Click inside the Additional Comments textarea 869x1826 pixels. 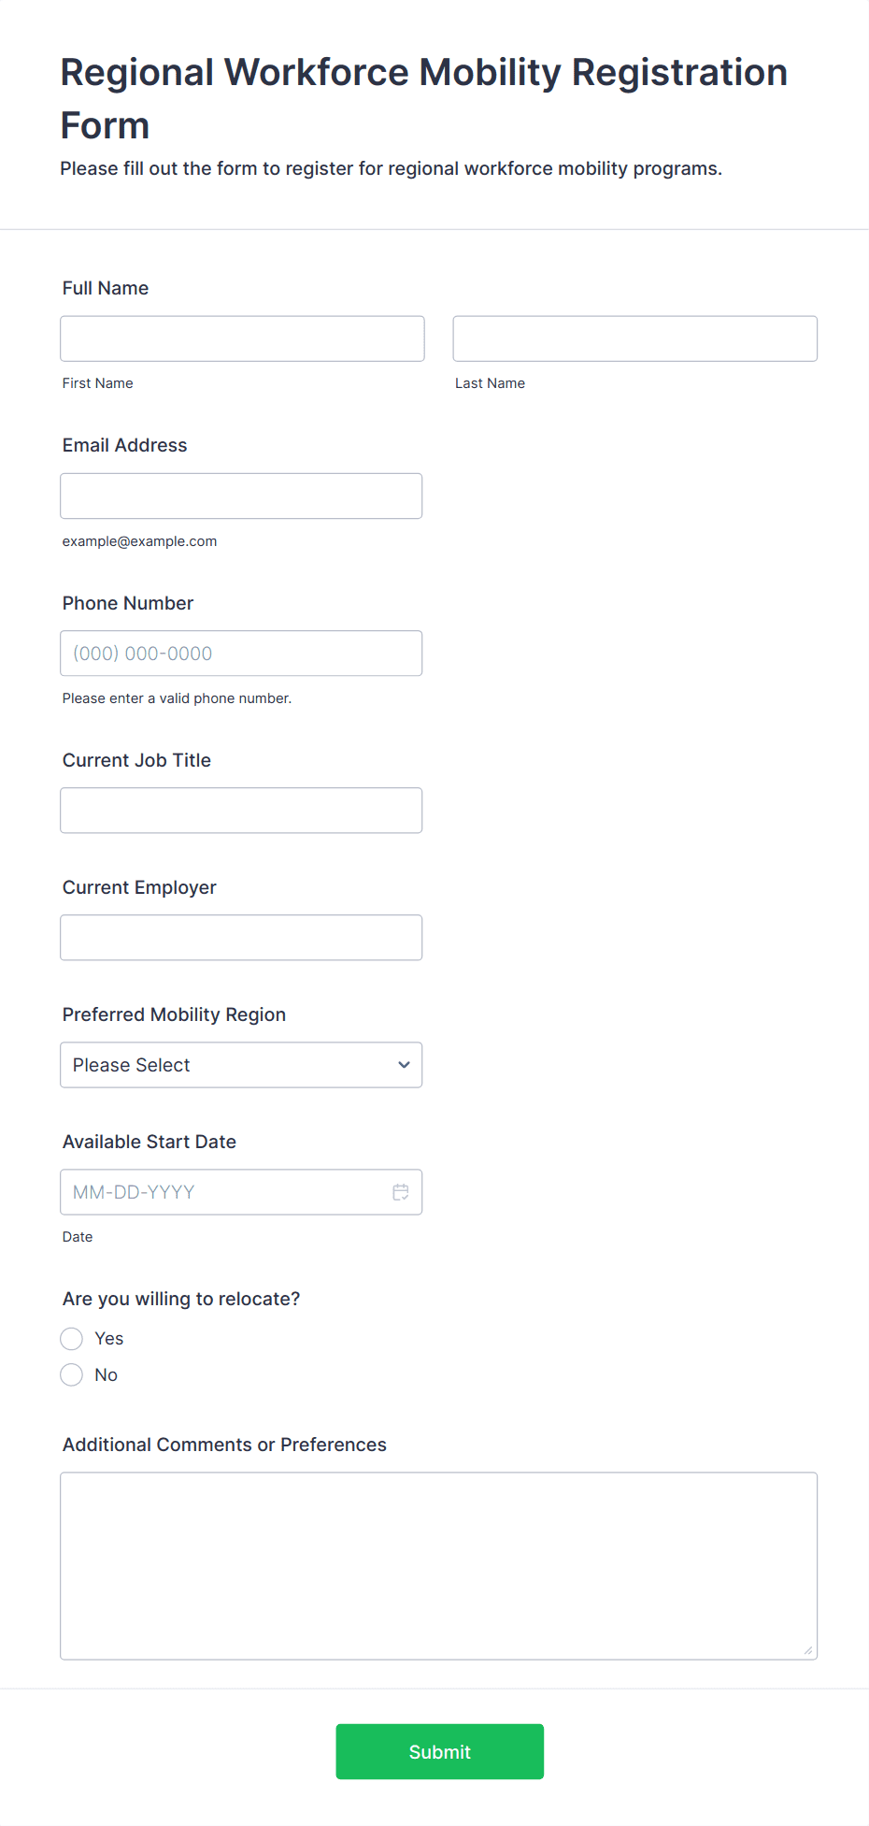point(438,1566)
